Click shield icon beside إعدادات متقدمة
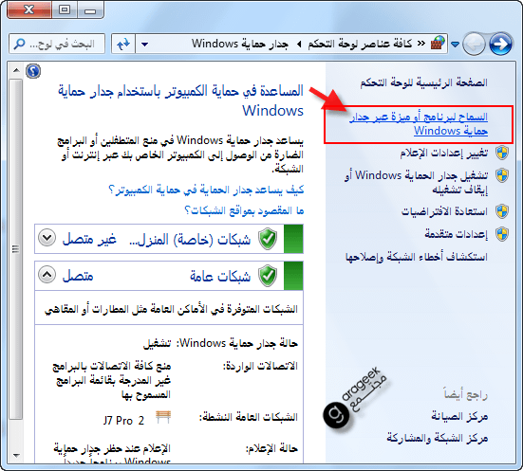This screenshot has width=523, height=471. point(501,234)
